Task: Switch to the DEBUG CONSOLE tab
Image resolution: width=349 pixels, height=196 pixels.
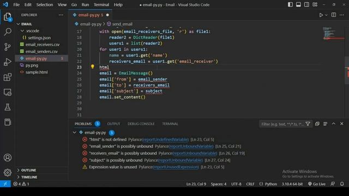Action: (x=141, y=124)
